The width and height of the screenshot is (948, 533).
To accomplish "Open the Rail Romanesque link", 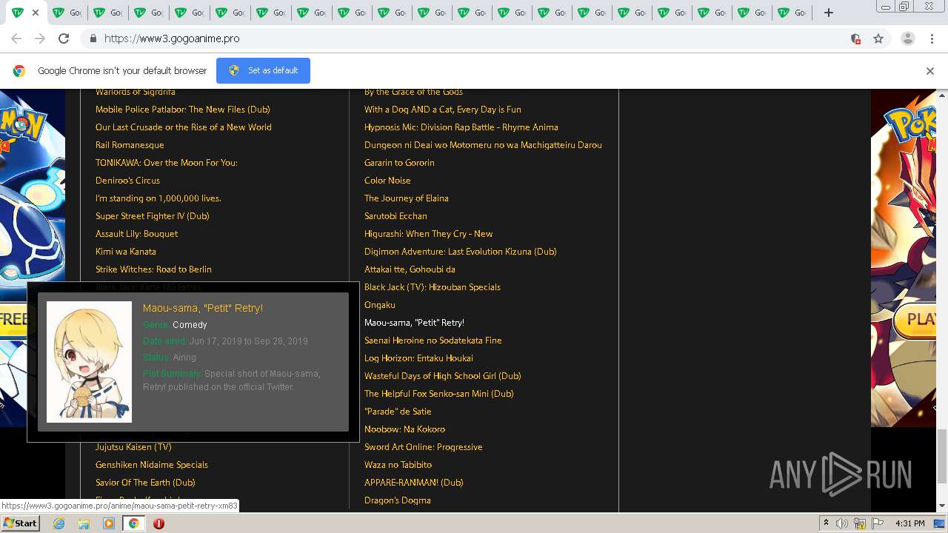I will tap(130, 145).
